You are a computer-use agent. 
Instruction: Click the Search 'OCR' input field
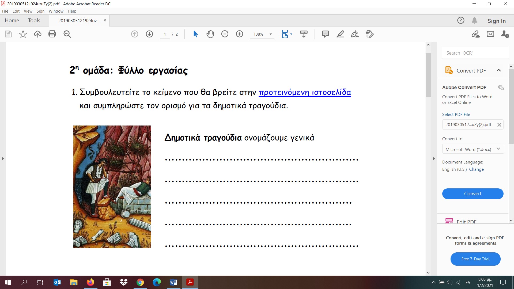tap(475, 53)
